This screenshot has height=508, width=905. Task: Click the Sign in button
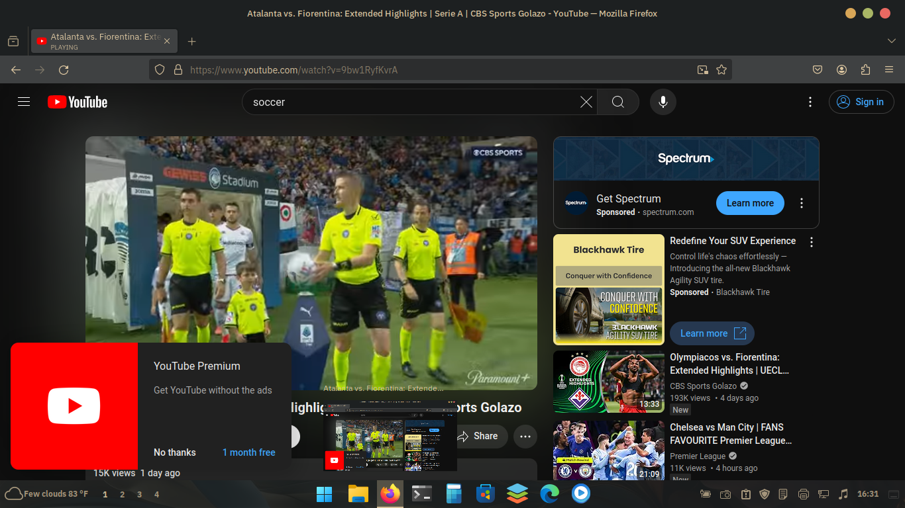[861, 102]
